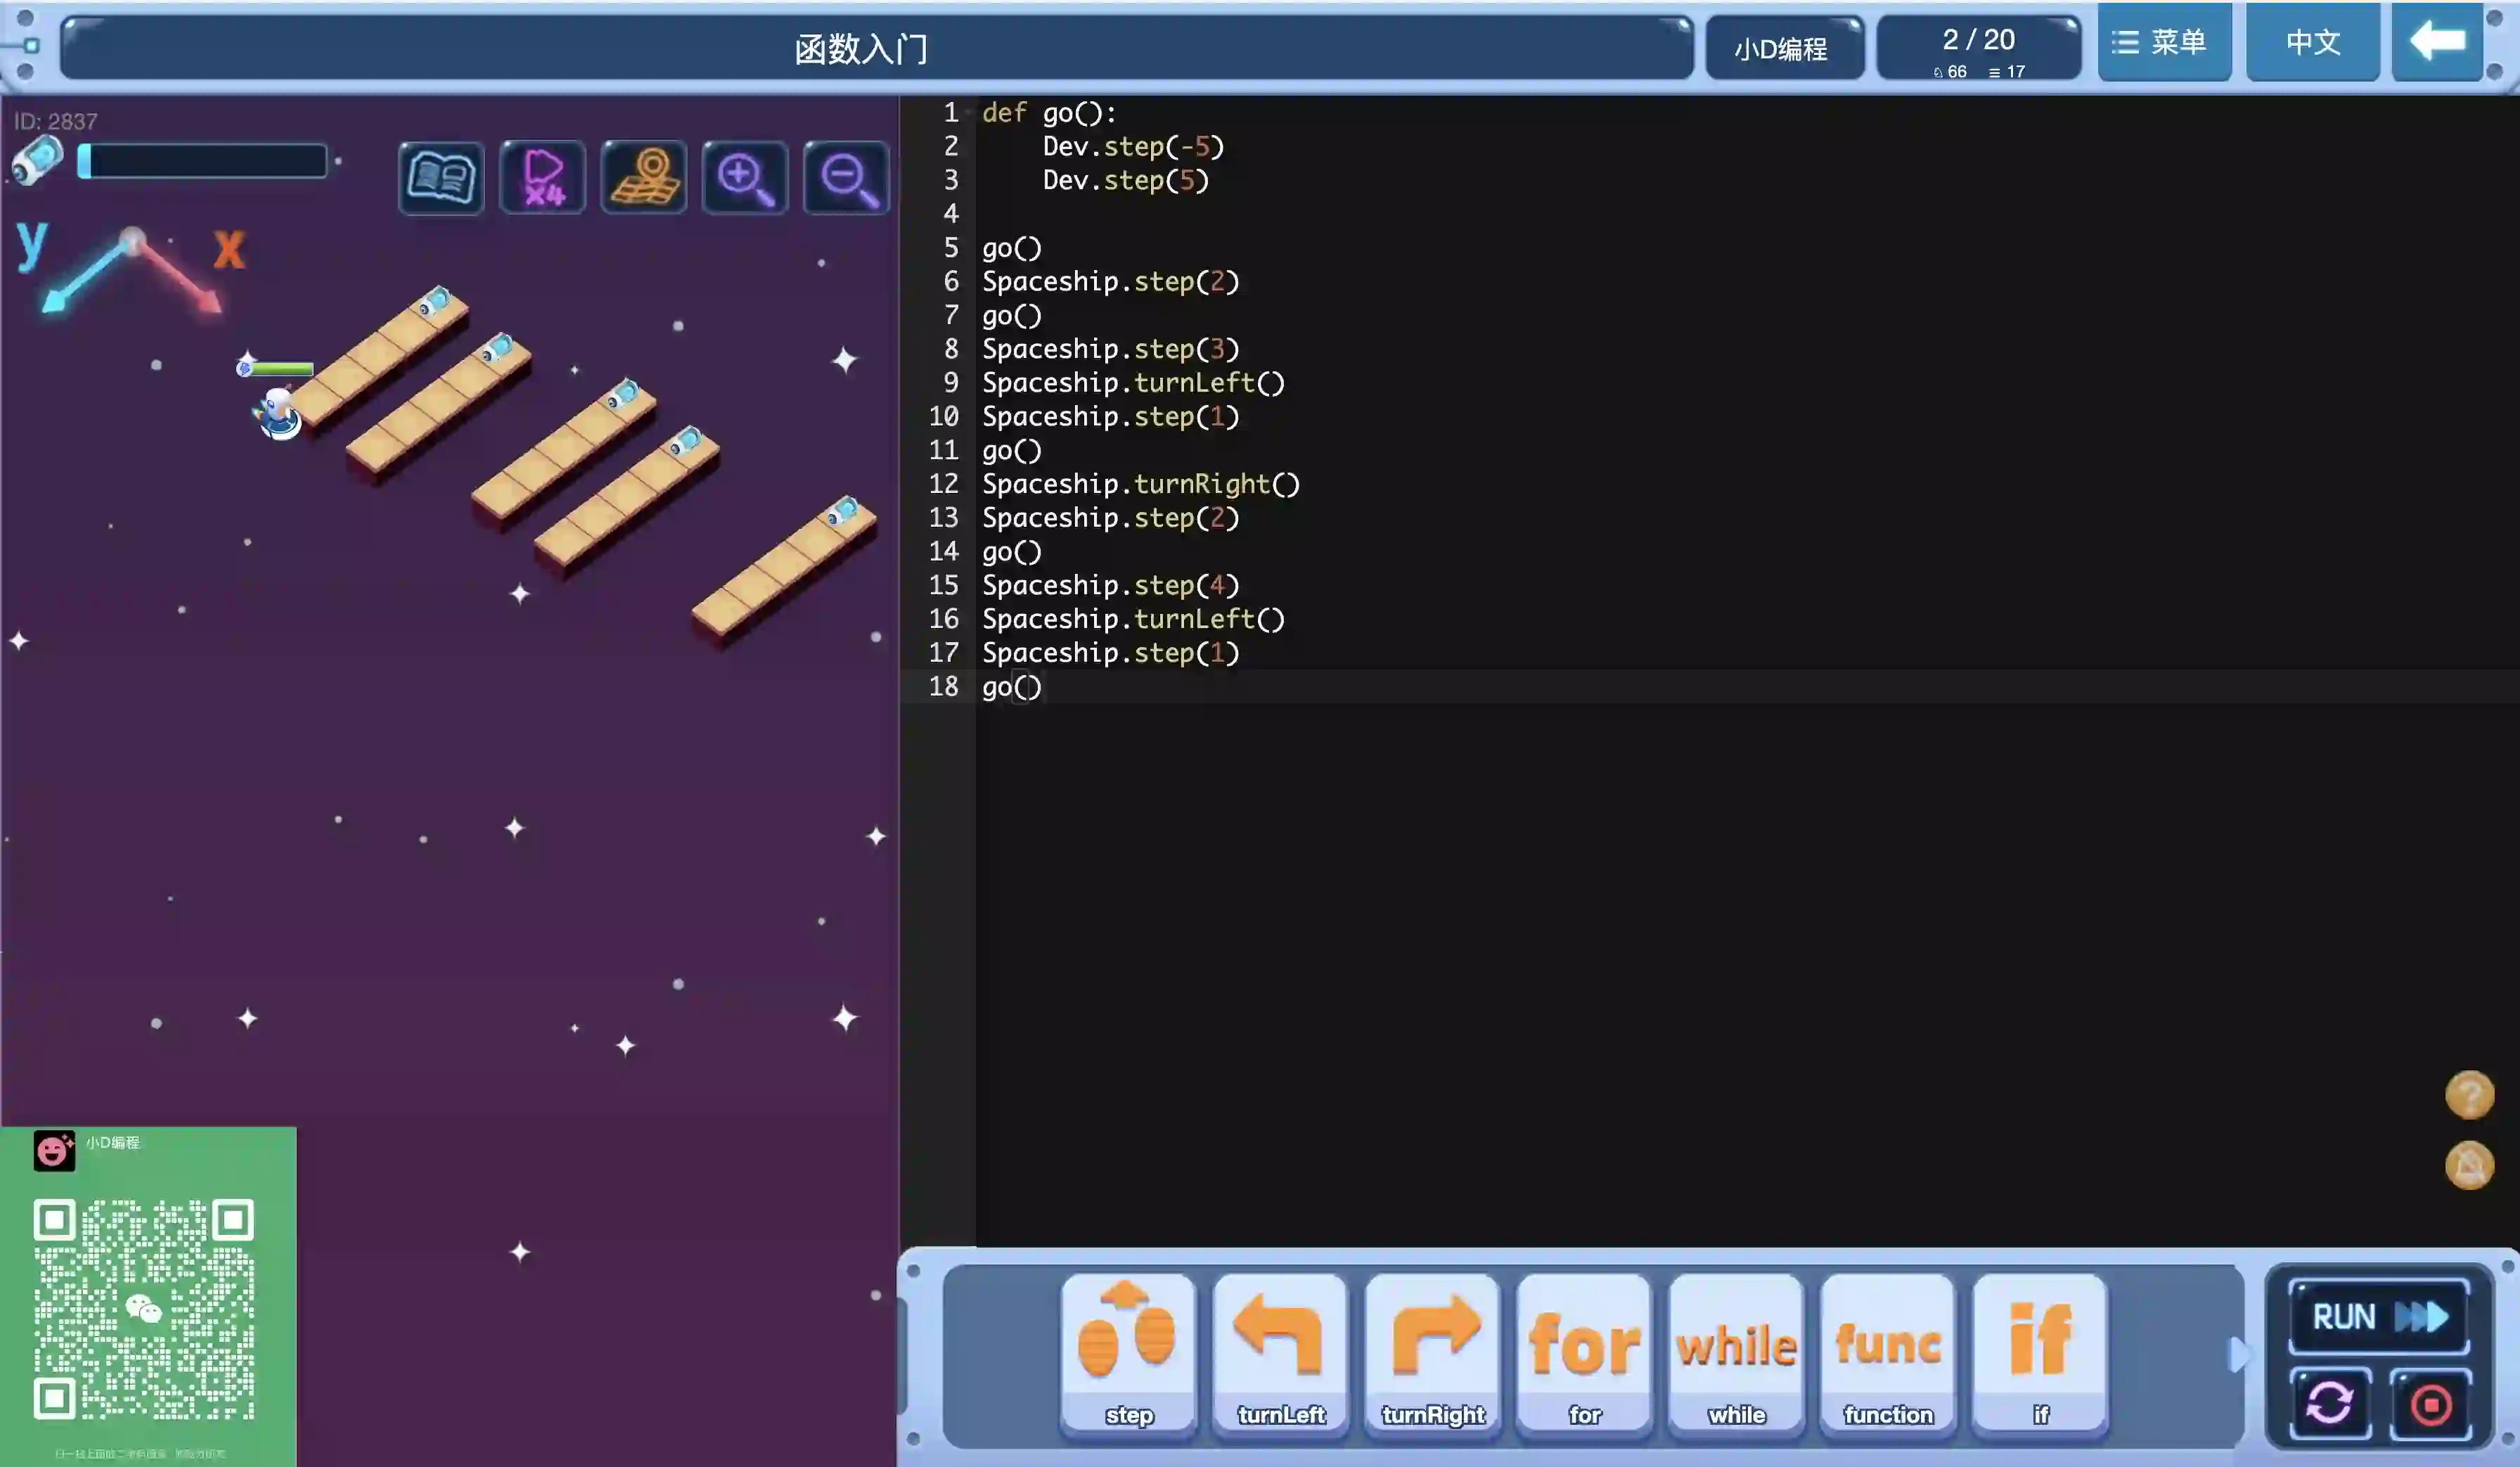The height and width of the screenshot is (1467, 2520).
Task: Go back using the arrow button
Action: [x=2437, y=42]
